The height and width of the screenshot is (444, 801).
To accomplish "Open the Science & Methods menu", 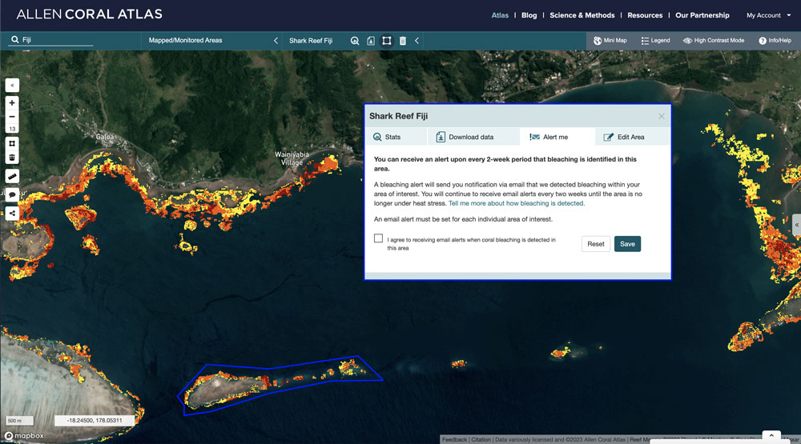I will [x=582, y=15].
